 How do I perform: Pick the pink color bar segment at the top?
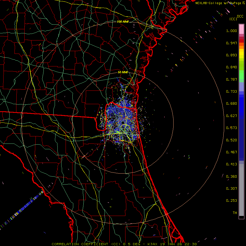241,29
